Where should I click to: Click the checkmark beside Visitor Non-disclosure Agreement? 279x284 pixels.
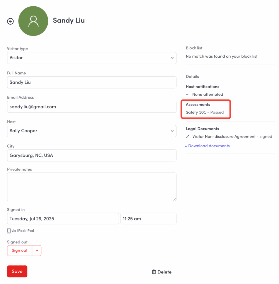tap(188, 136)
